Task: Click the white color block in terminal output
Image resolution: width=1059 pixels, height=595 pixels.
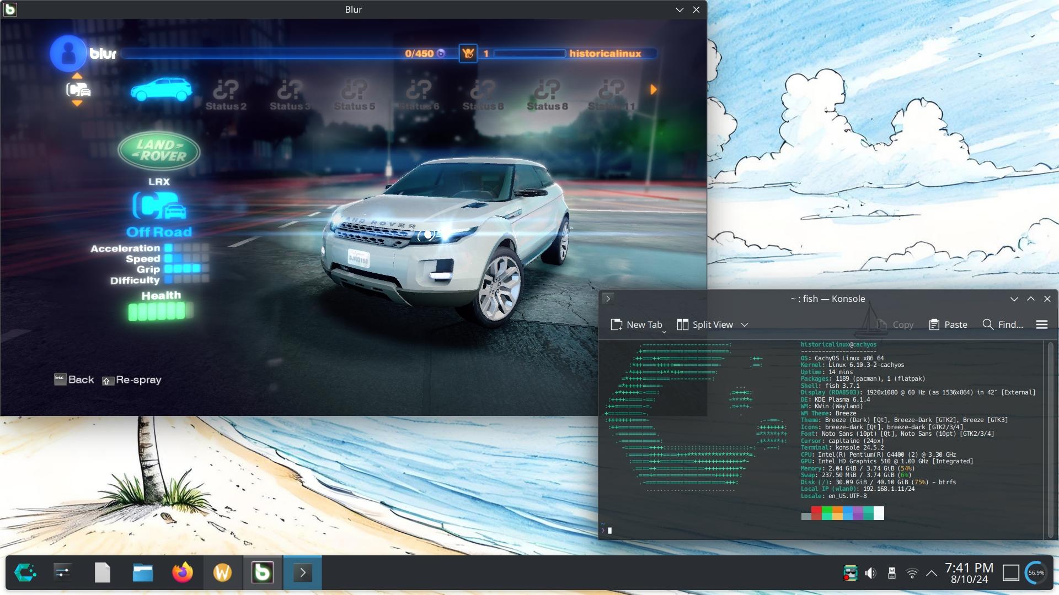Action: coord(879,513)
